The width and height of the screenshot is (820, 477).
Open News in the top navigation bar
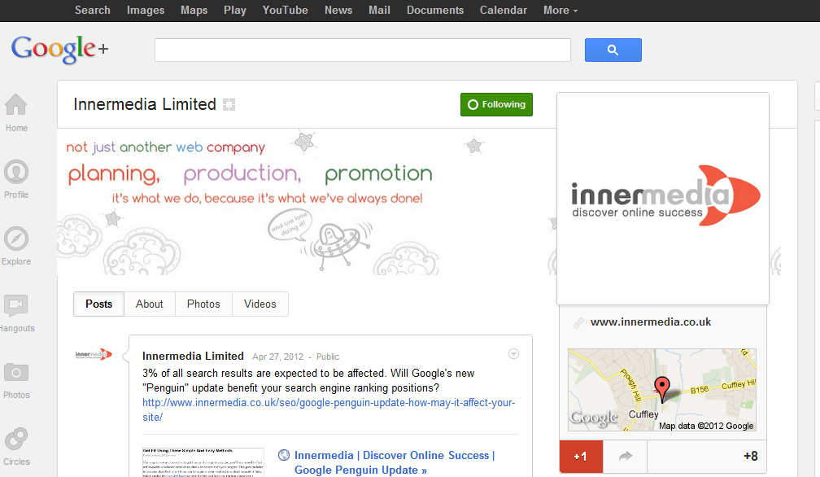[338, 10]
